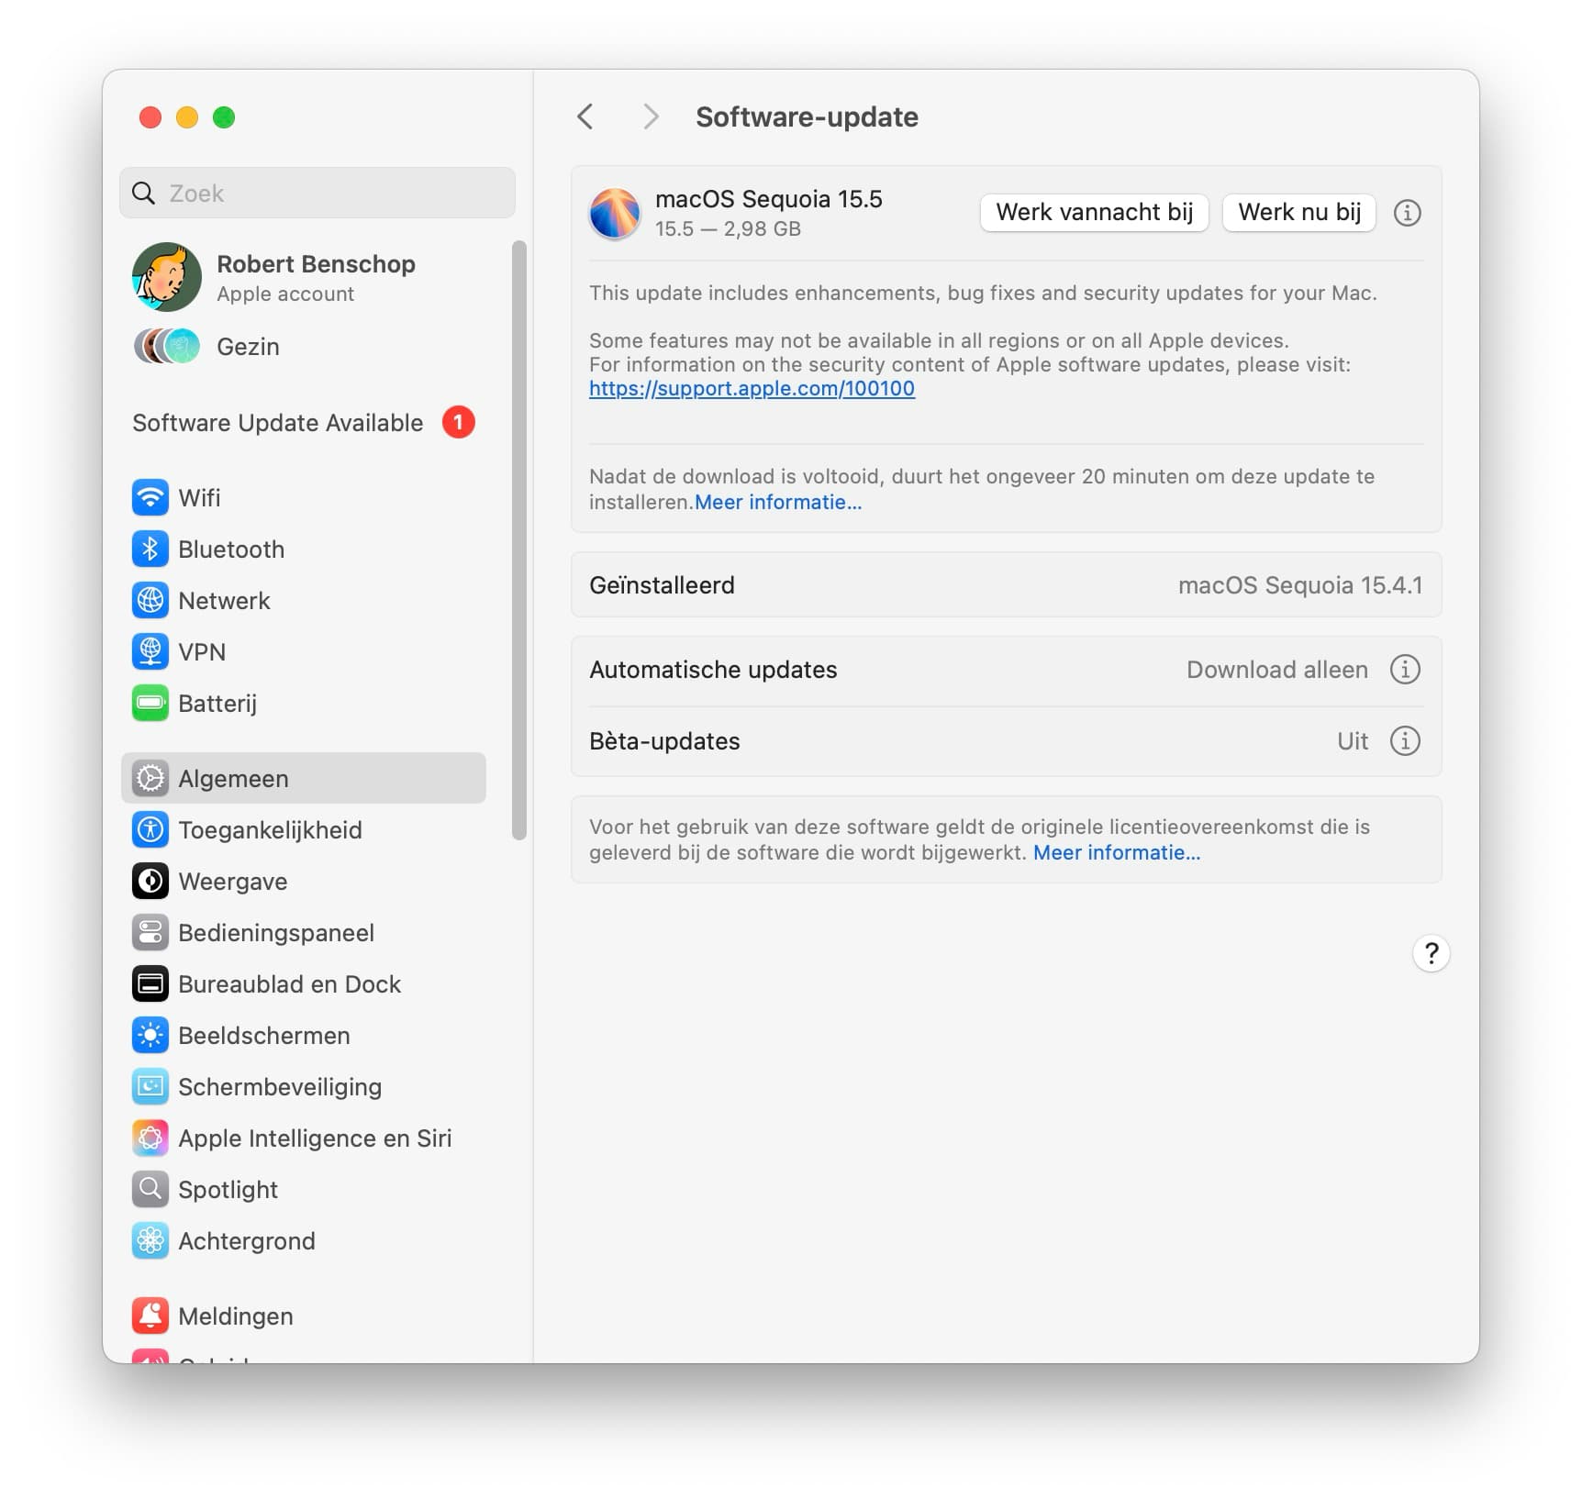Open Achtergrond wallpaper icon
This screenshot has height=1499, width=1582.
pos(150,1241)
